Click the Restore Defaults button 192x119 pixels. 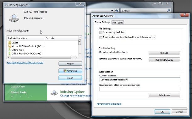[x=164, y=60]
